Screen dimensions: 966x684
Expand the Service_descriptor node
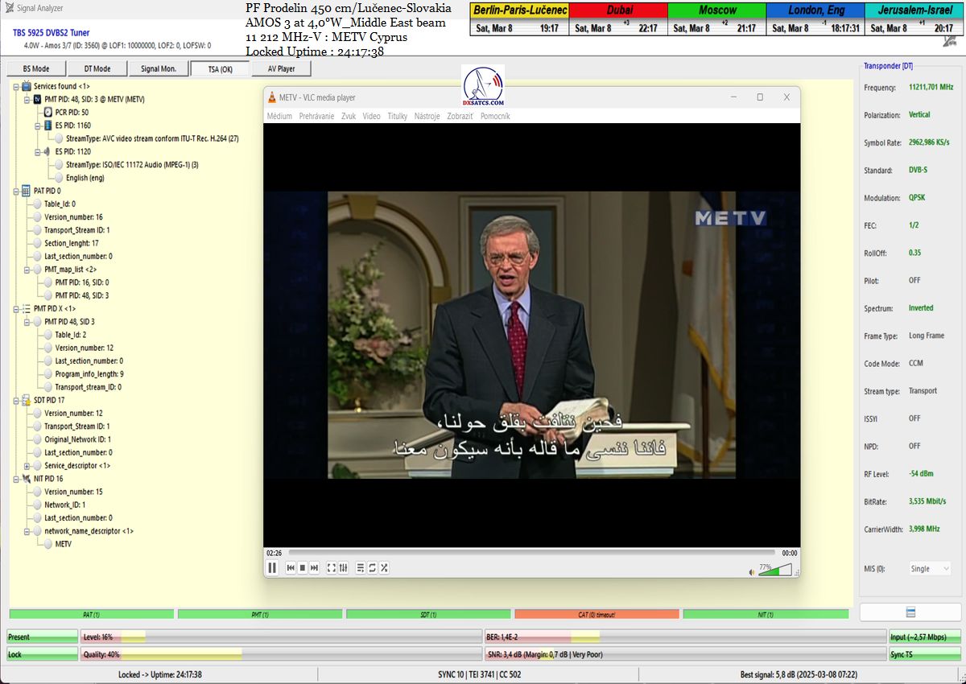click(x=27, y=466)
